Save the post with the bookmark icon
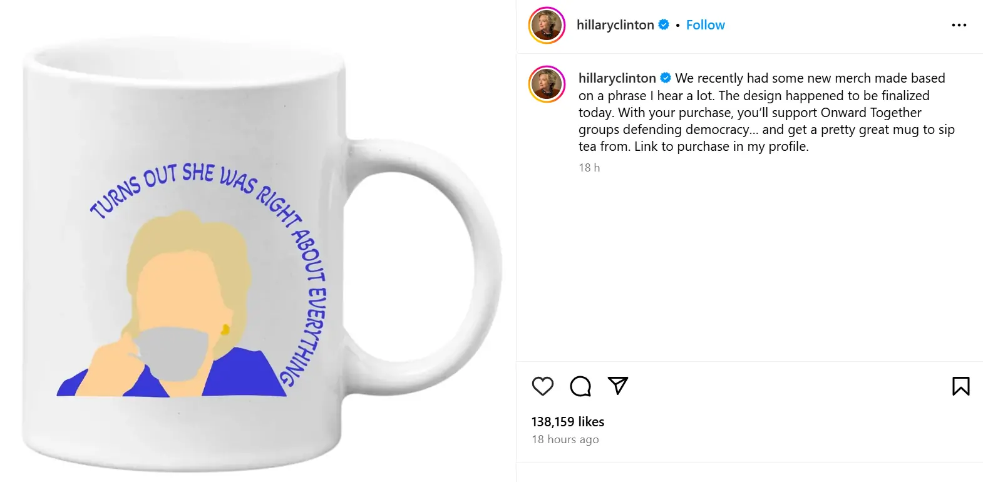Viewport: 983px width, 482px height. pyautogui.click(x=960, y=386)
